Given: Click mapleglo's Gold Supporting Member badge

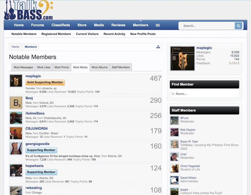Looking at the screenshot, I should pos(45,82).
